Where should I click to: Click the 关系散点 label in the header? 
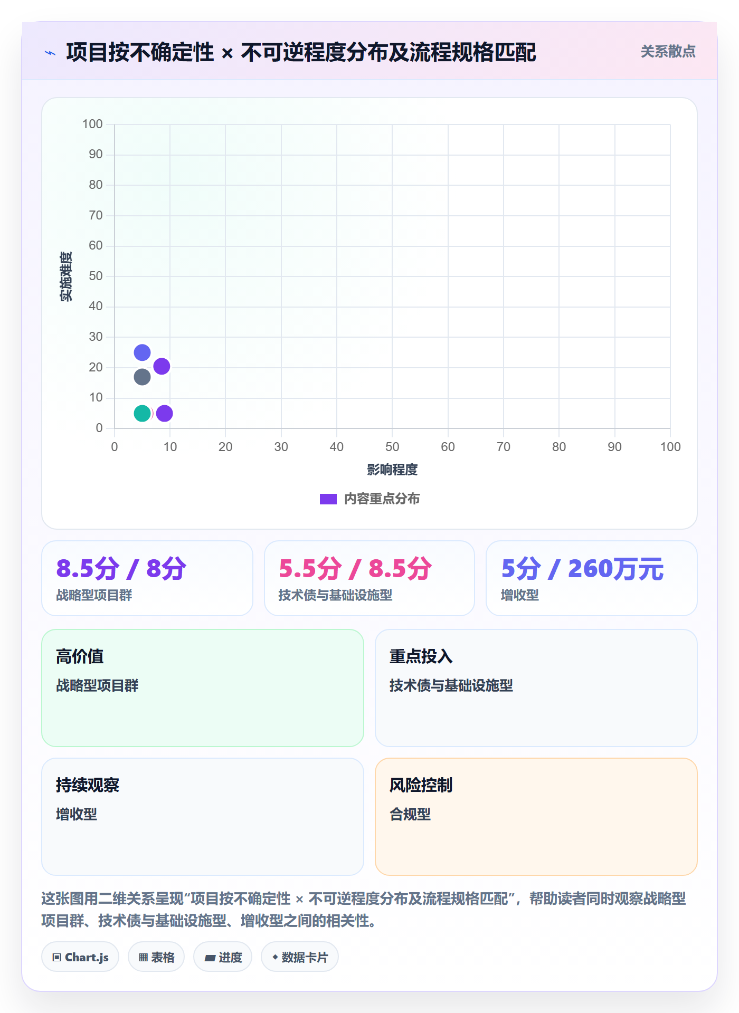click(668, 52)
